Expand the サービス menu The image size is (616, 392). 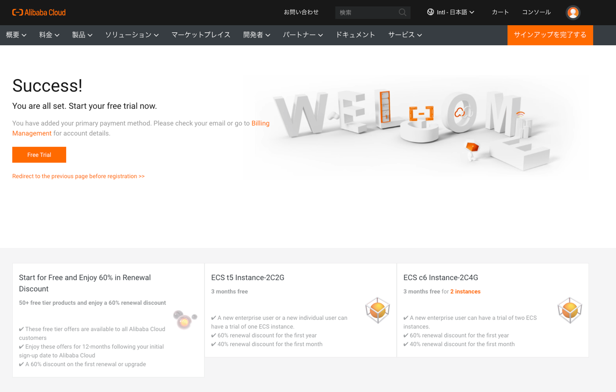[x=405, y=35]
